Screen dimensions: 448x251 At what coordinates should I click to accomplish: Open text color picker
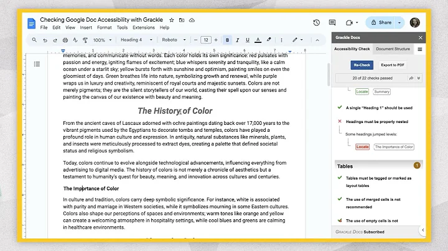[258, 40]
